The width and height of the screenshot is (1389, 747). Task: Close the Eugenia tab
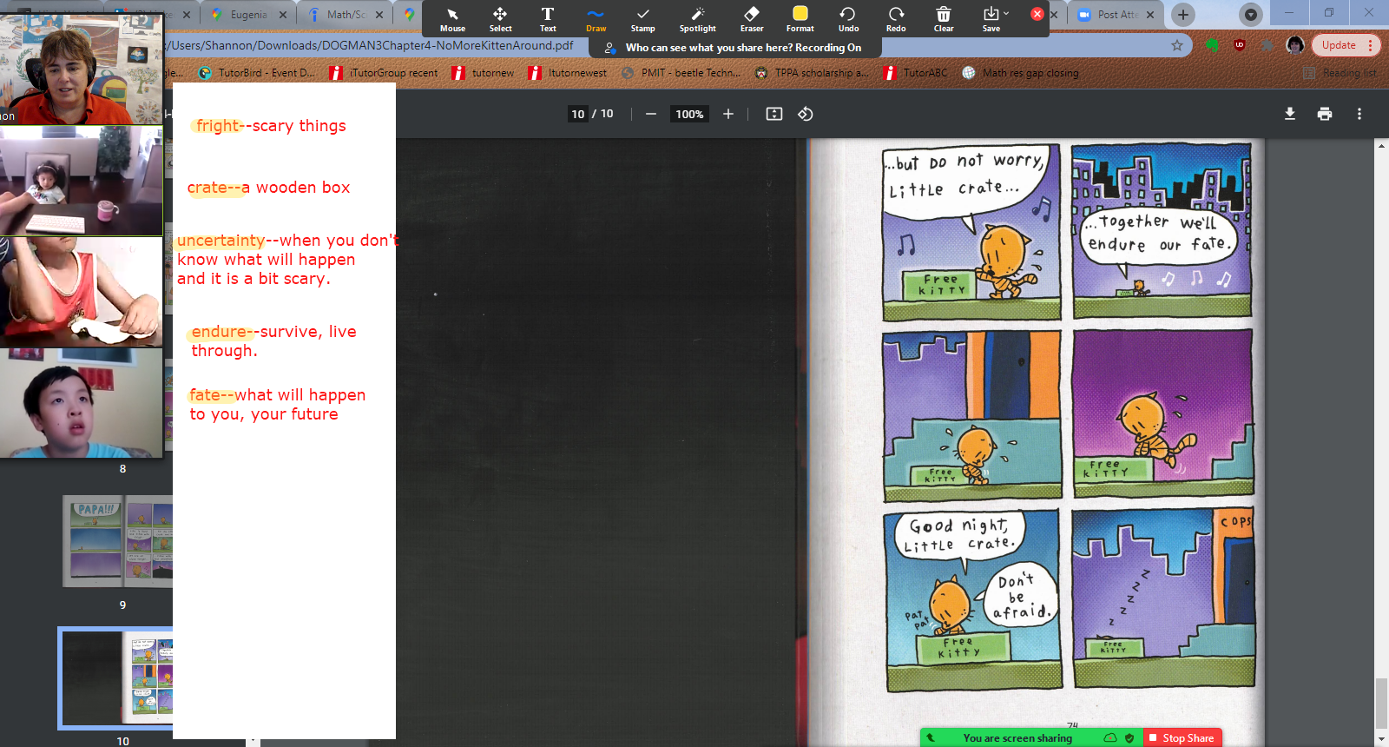pyautogui.click(x=283, y=15)
